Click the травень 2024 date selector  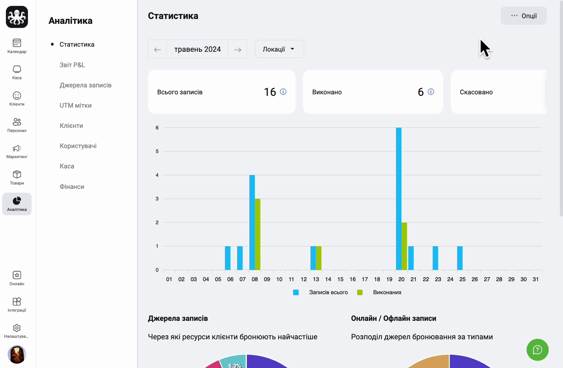[197, 49]
